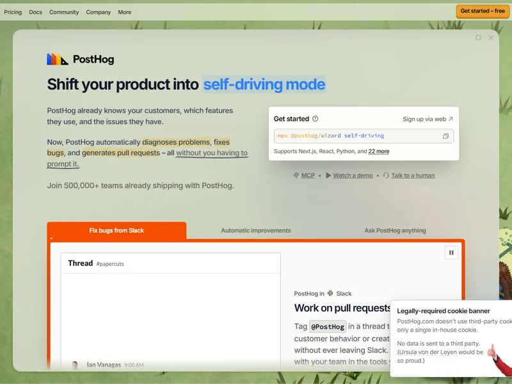Click the Slack logo icon
This screenshot has width=512, height=384.
(x=330, y=293)
